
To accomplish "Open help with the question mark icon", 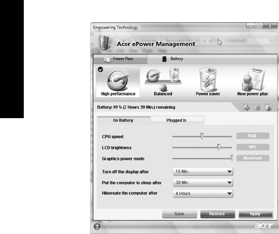I will pyautogui.click(x=97, y=227).
